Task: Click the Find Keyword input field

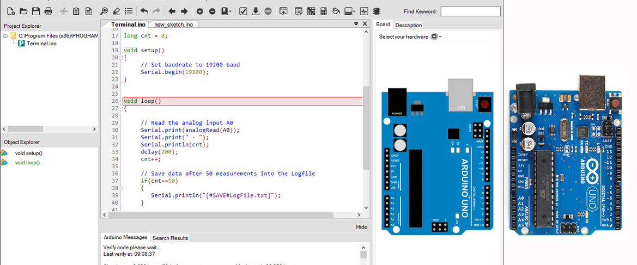Action: point(470,11)
